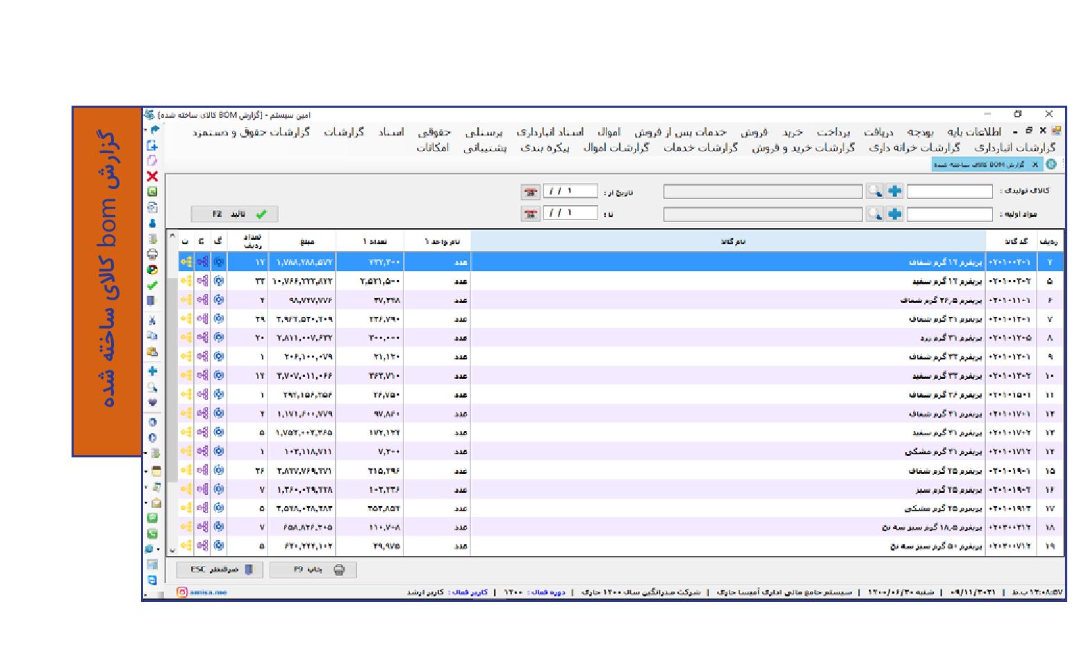The height and width of the screenshot is (652, 1086).
Task: Click the magnifier search icon beside کالای تولیدی
Action: [874, 191]
